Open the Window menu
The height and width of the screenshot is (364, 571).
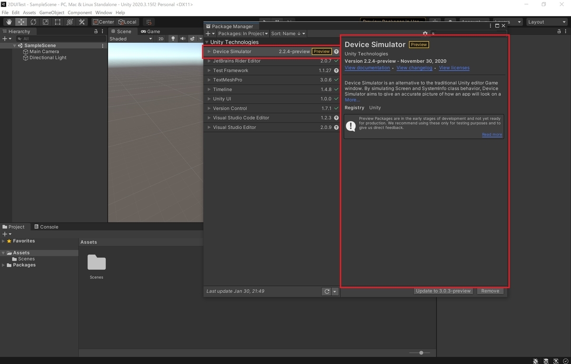(x=104, y=12)
